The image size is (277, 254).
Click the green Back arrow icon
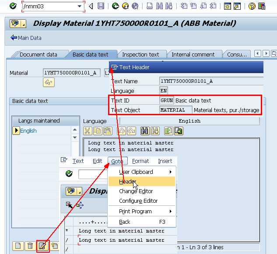pos(116,6)
